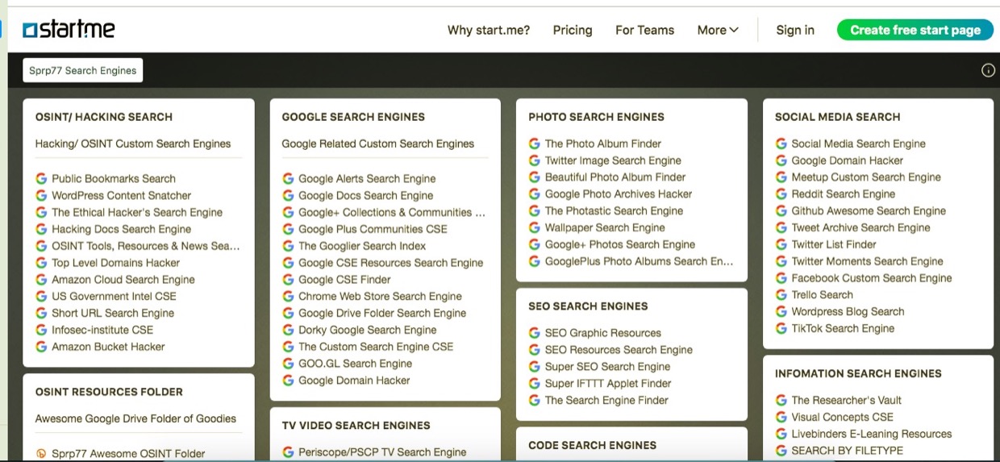This screenshot has height=462, width=1000.
Task: Open The Googlier Search Index link
Action: coord(362,246)
